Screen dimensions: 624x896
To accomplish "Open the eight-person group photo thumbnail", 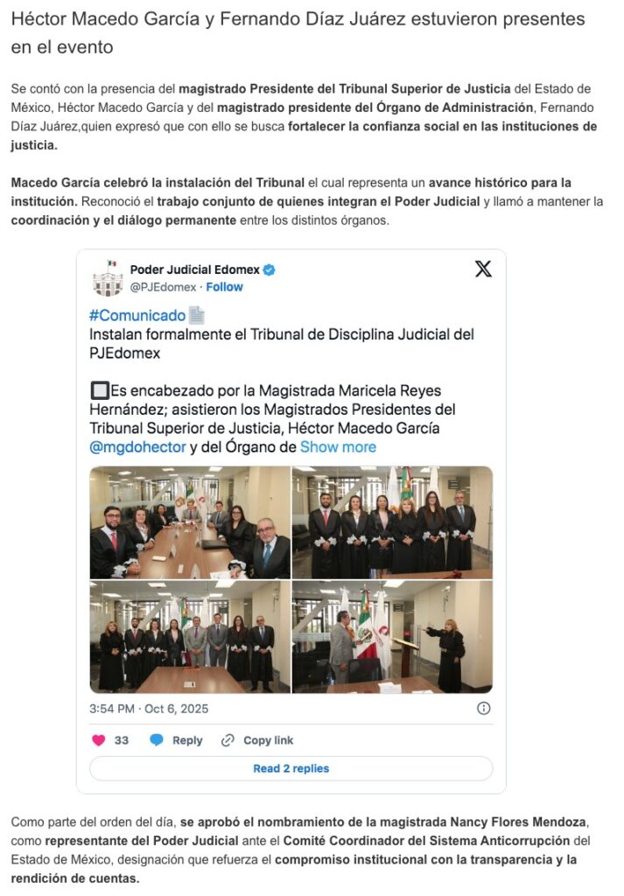I will point(190,637).
